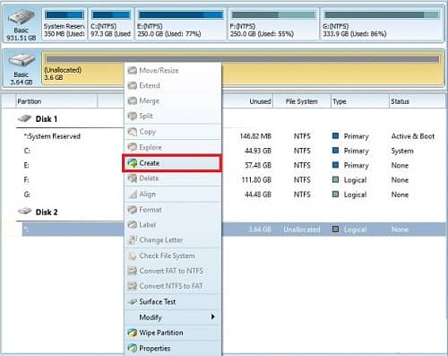448x356 pixels.
Task: Click the 111.80 GB unused value
Action: pyautogui.click(x=256, y=180)
